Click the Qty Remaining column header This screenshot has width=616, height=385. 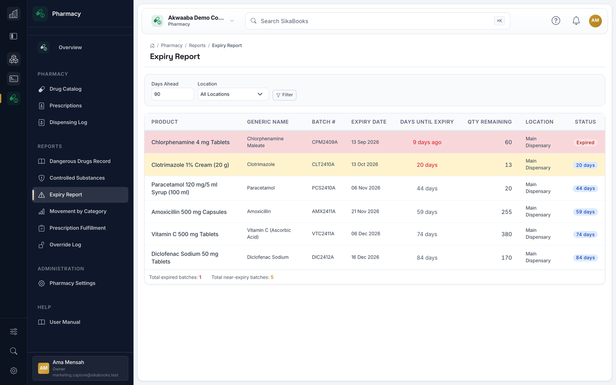[x=490, y=122]
